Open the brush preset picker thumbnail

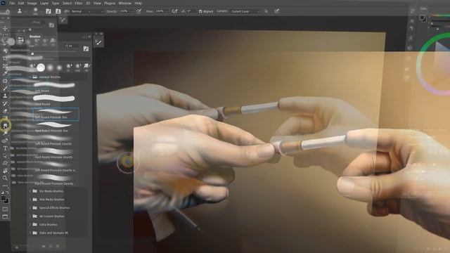point(35,11)
